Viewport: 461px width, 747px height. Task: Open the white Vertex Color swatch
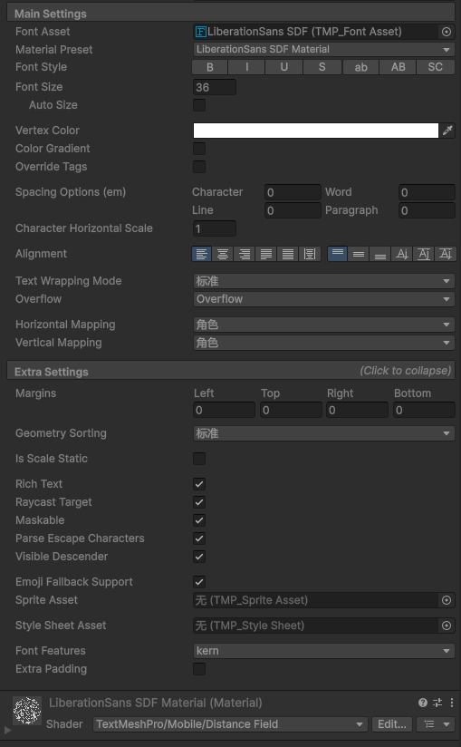point(316,131)
